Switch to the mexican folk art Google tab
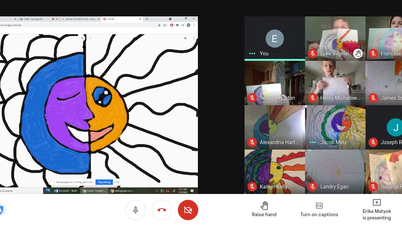 [x=81, y=19]
